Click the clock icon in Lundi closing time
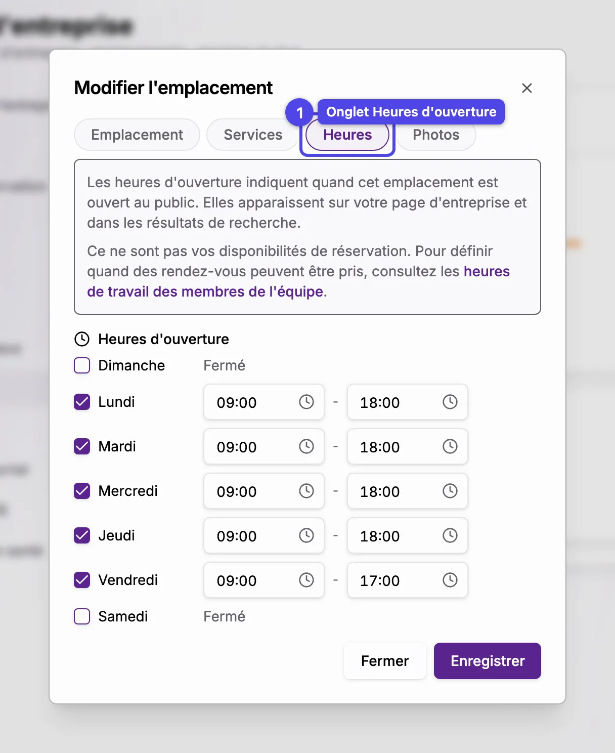 [450, 402]
